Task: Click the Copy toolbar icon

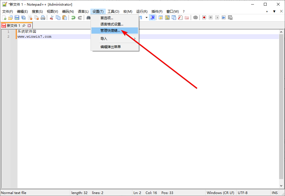Action: pos(58,18)
